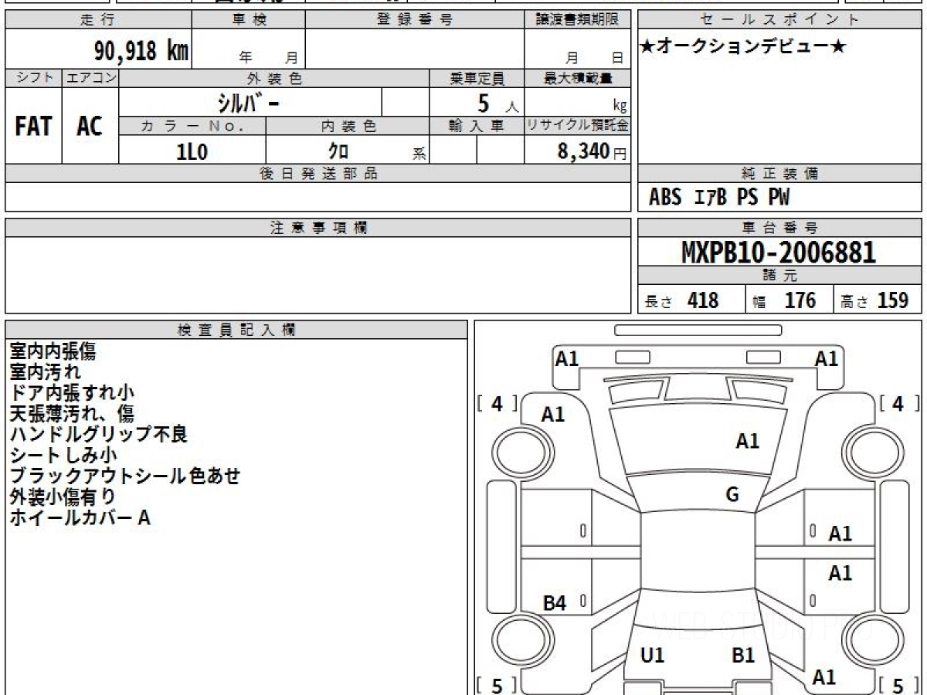The height and width of the screenshot is (695, 927).
Task: Select the note ブラックアウトシール色あせ
Action: point(125,476)
